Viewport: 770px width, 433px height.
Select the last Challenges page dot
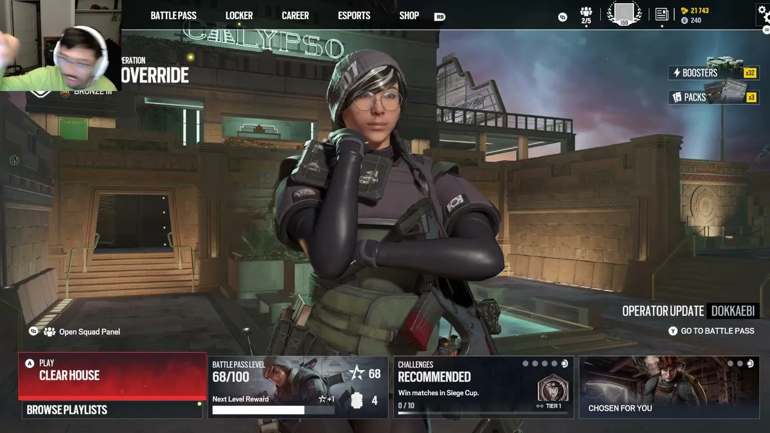click(x=564, y=364)
